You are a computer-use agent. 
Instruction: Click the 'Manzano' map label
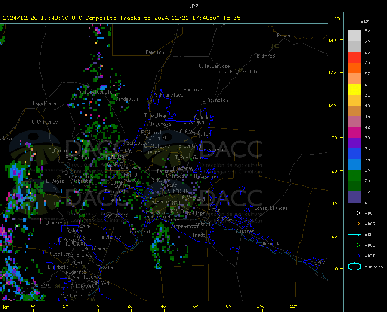(40, 285)
